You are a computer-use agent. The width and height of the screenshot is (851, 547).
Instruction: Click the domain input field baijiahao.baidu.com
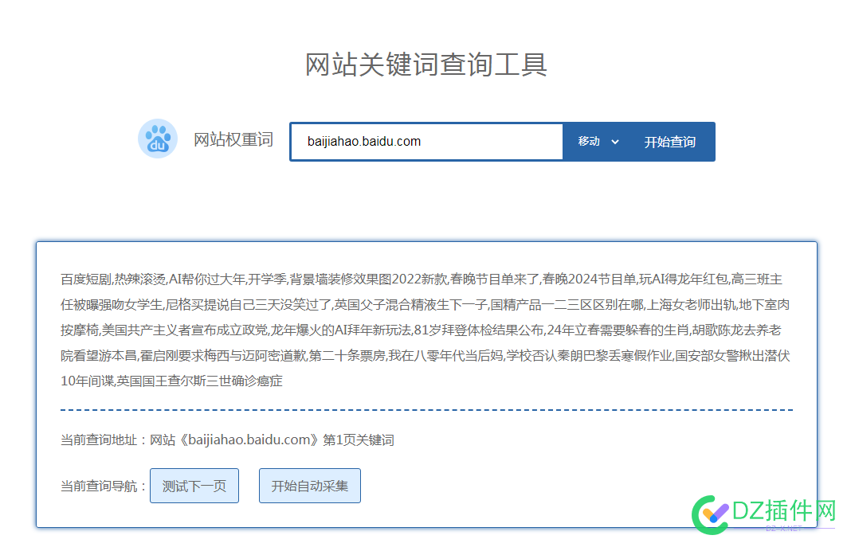click(426, 142)
